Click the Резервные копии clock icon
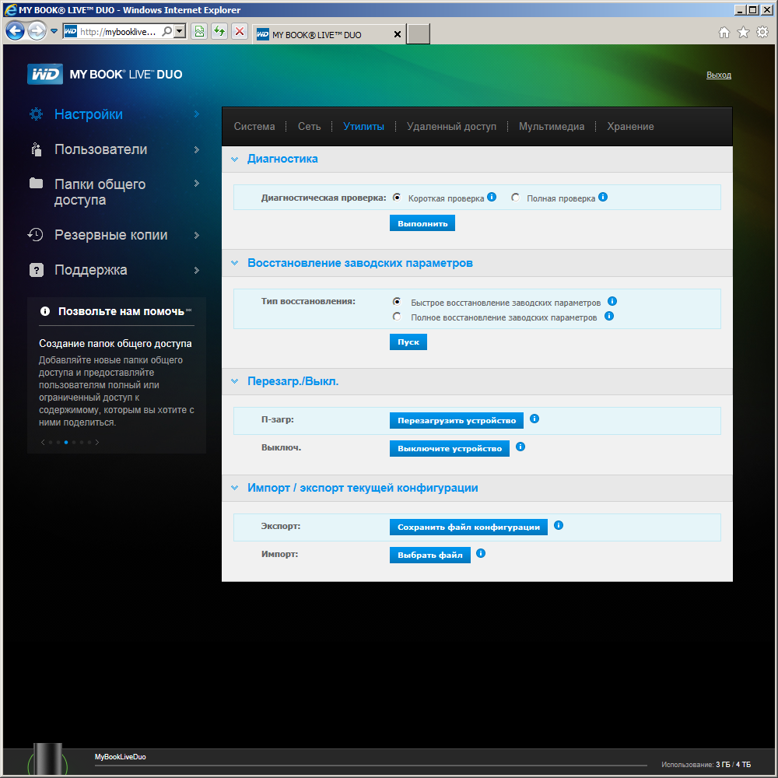The width and height of the screenshot is (778, 778). click(x=35, y=235)
